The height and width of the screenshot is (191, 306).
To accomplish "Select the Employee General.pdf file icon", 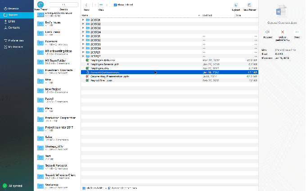I will (x=87, y=64).
